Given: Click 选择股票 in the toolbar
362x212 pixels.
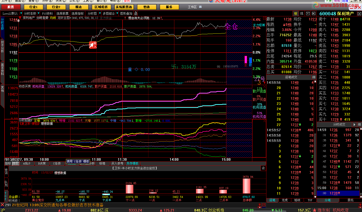Looking at the screenshot, I should click(x=62, y=13).
